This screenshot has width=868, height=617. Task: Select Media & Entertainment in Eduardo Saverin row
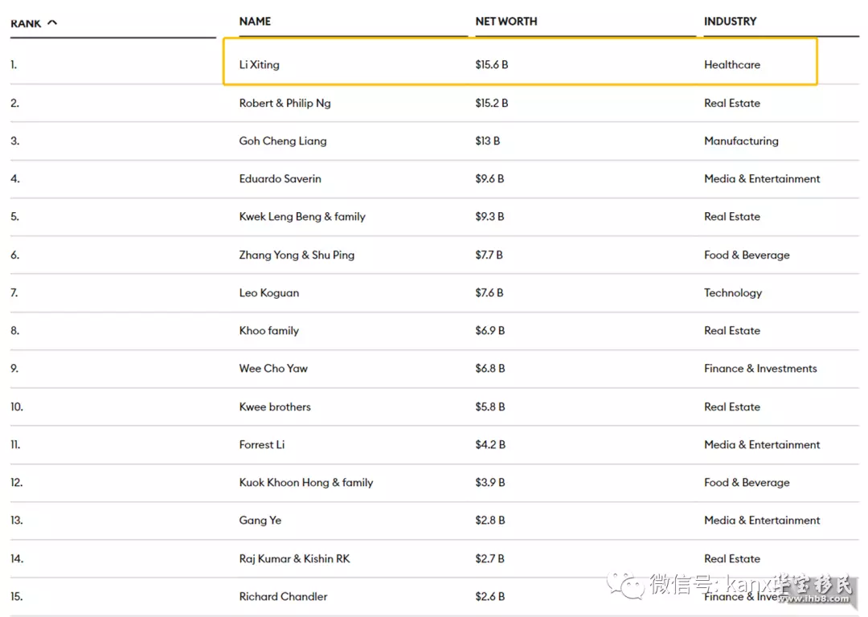[x=762, y=178]
